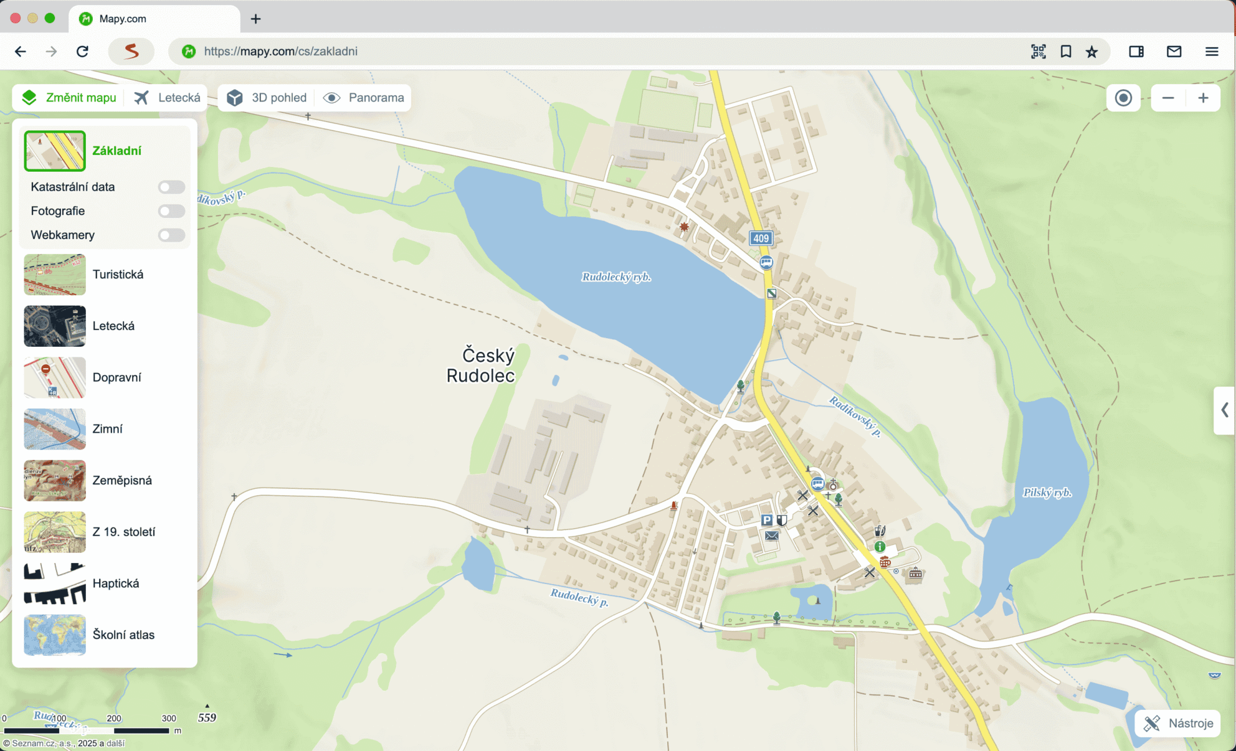Image resolution: width=1236 pixels, height=751 pixels.
Task: Zoom in with the plus icon
Action: tap(1203, 98)
